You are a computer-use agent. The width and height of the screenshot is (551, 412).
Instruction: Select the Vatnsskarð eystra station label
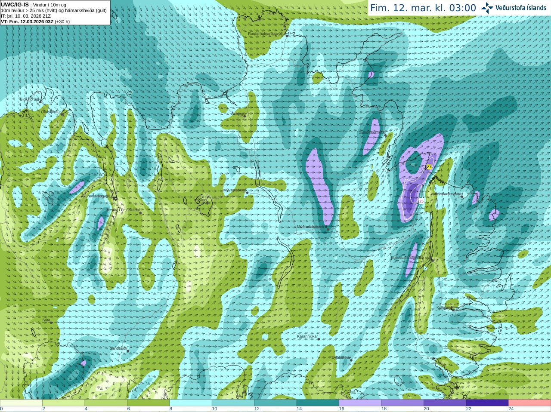coord(446,194)
